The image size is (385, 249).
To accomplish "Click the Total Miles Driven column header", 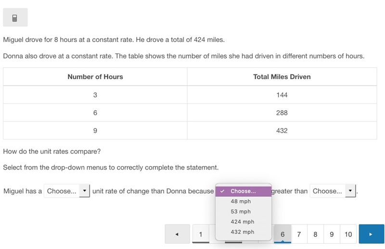I will pos(282,77).
